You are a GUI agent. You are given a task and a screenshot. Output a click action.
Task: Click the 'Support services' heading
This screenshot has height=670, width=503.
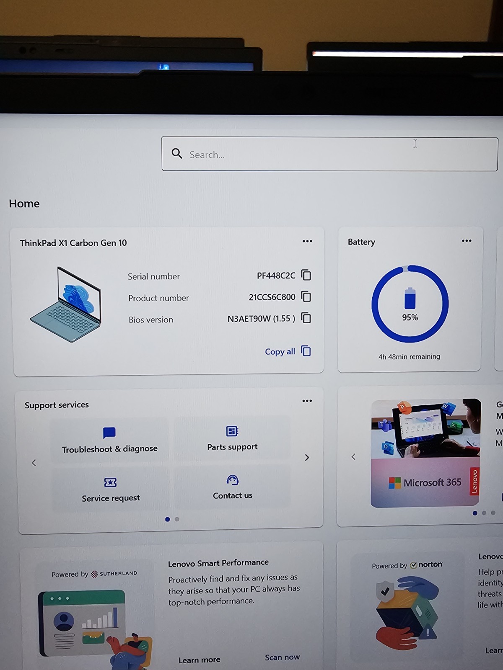(x=57, y=405)
